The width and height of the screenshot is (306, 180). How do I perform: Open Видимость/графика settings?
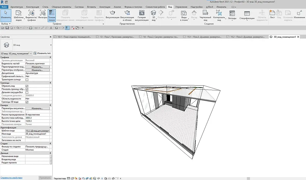coord(31,16)
